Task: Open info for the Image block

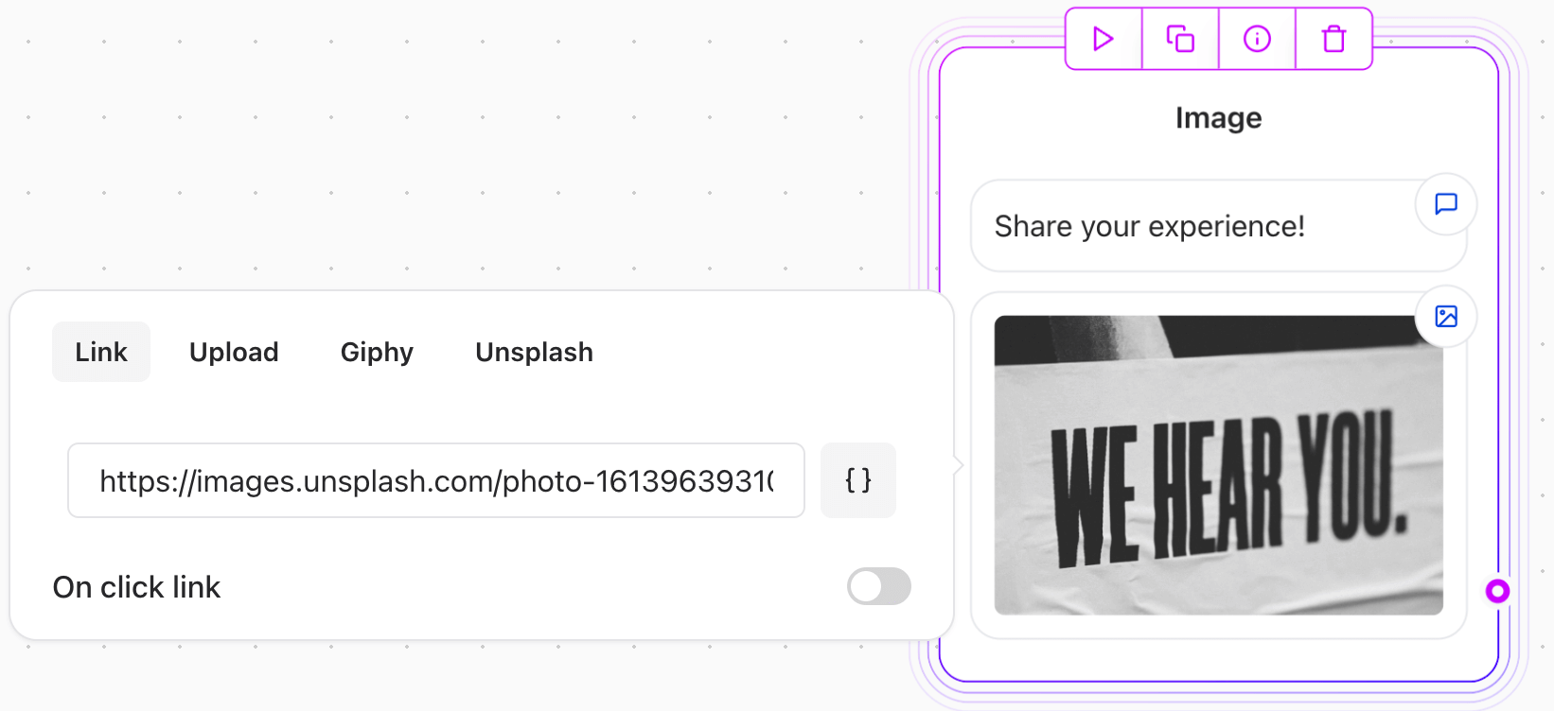Action: click(1257, 40)
